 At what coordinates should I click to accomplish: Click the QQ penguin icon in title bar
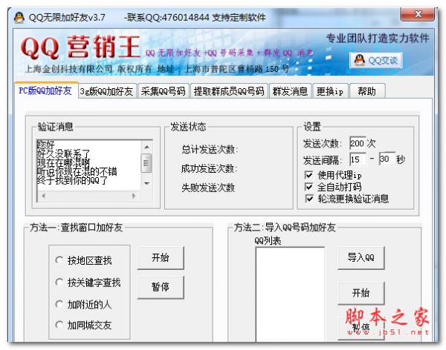click(19, 18)
